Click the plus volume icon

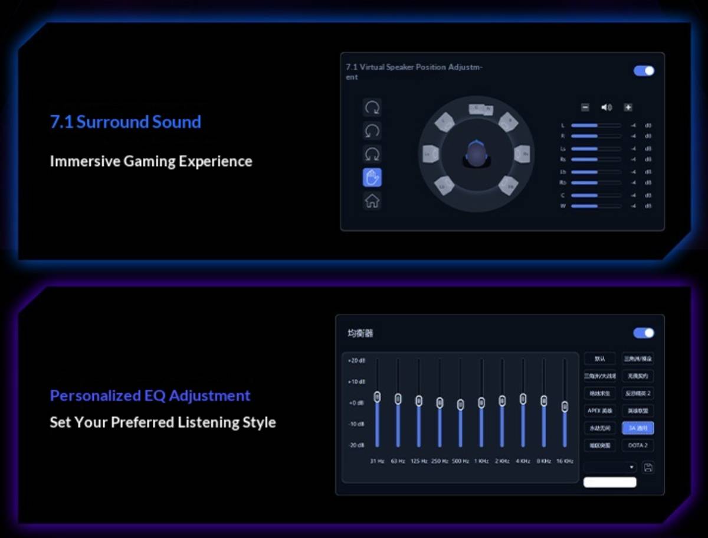point(628,107)
